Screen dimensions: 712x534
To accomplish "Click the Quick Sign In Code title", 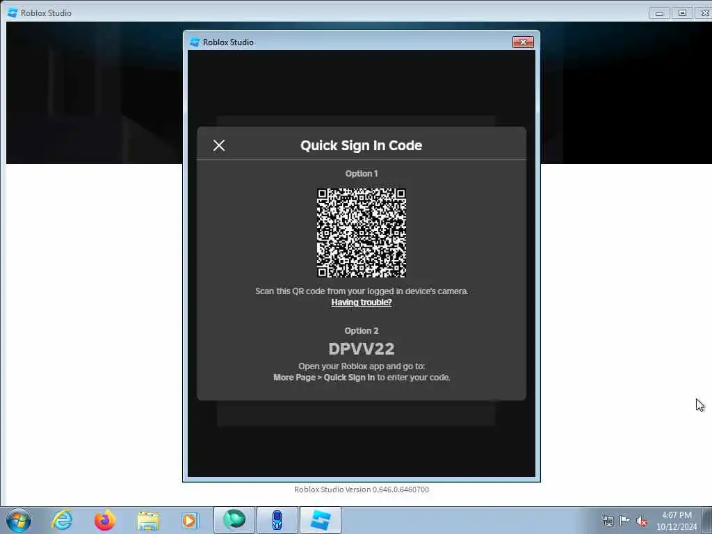I will (362, 145).
